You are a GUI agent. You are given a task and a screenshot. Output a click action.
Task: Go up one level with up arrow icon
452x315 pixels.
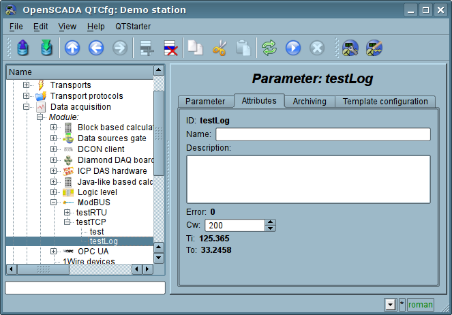coord(72,48)
